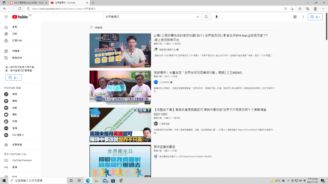Reload the current page

click(20, 9)
